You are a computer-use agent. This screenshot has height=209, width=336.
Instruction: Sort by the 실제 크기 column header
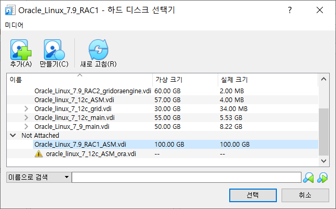pos(267,80)
